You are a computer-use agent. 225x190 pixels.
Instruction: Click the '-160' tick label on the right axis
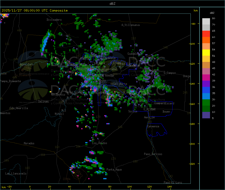pyautogui.click(x=192, y=104)
